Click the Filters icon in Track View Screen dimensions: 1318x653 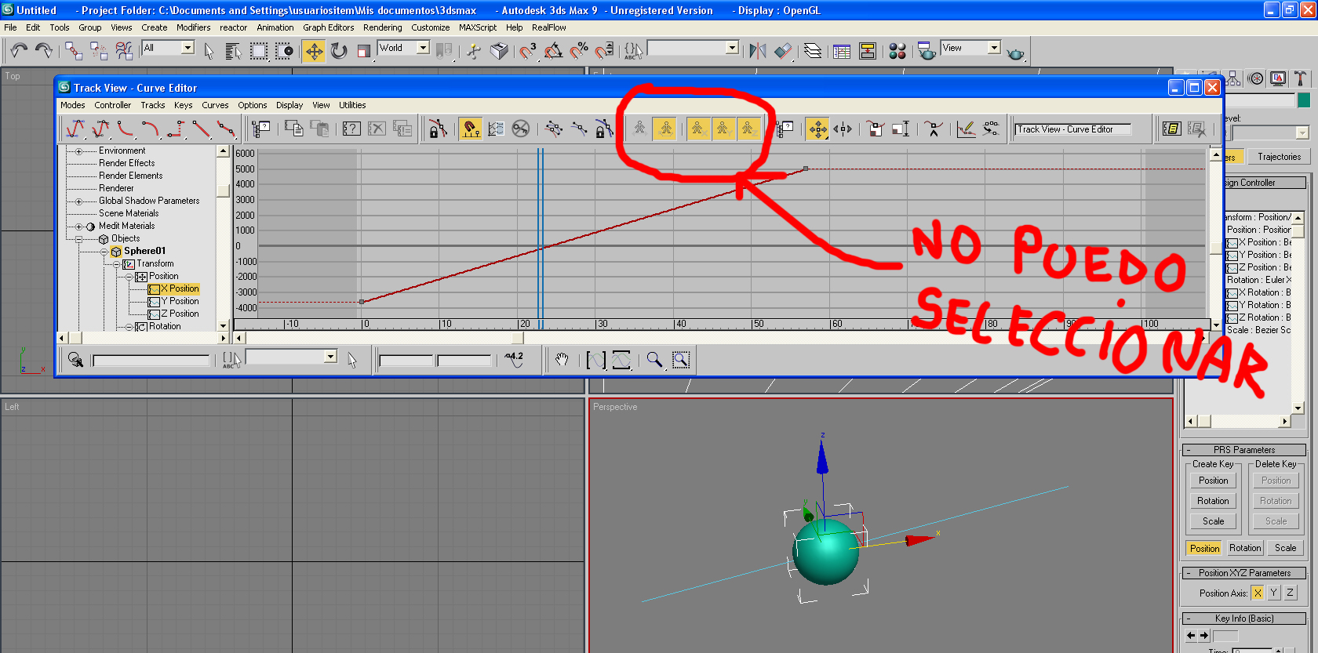click(260, 129)
